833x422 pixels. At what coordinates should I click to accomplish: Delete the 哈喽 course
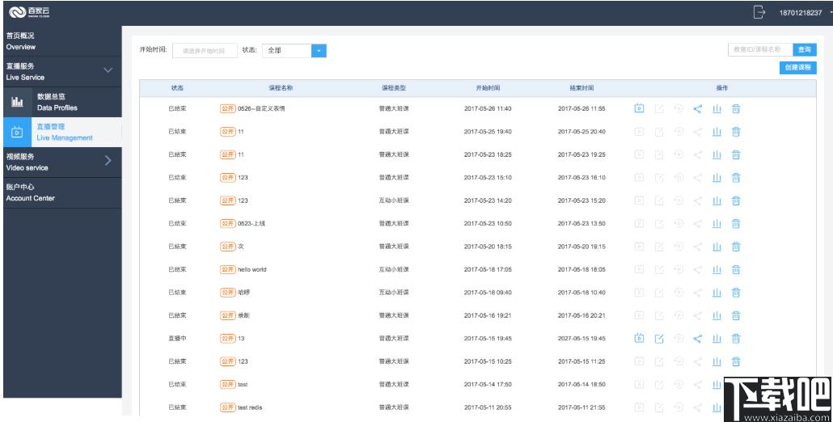pyautogui.click(x=736, y=293)
